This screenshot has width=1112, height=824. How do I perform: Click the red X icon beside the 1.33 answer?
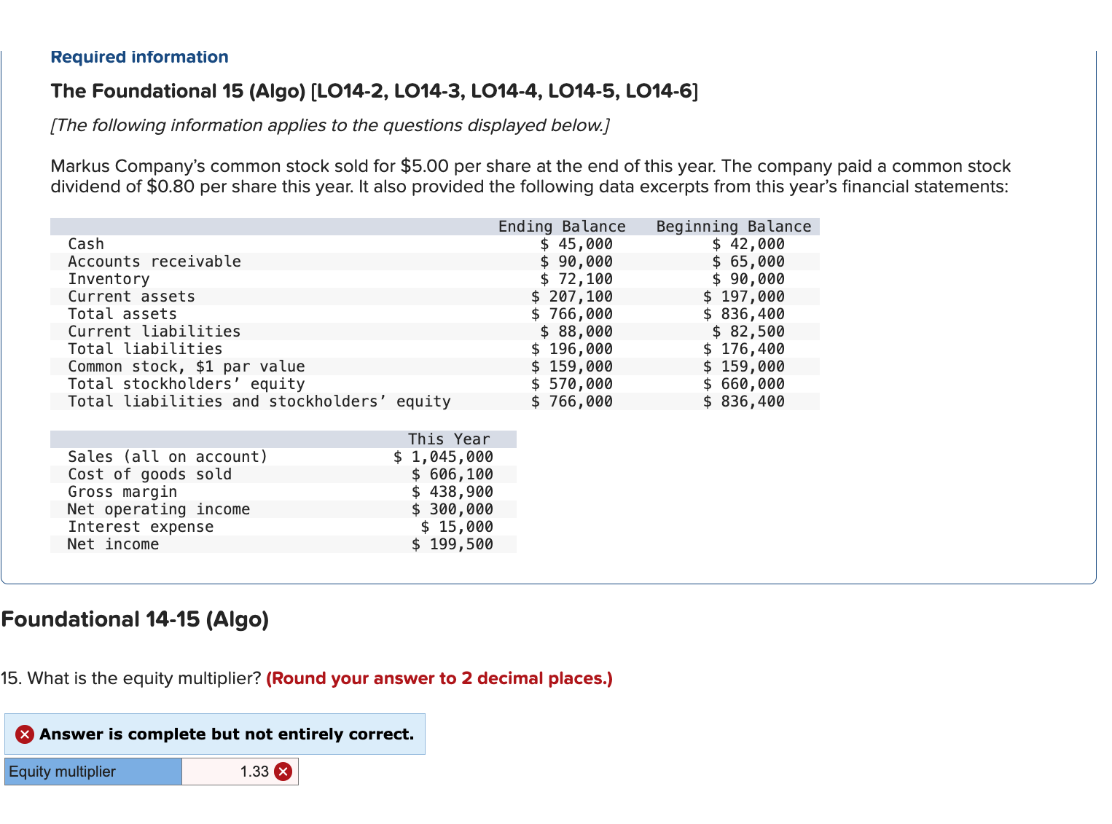283,771
